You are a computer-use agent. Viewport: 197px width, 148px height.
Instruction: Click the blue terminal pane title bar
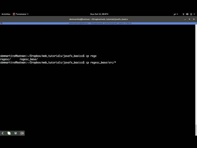click(x=98, y=23)
